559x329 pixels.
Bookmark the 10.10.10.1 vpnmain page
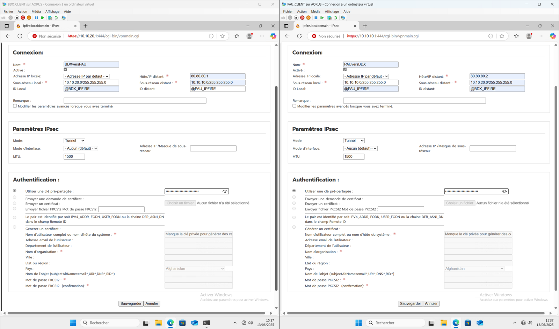coord(502,36)
